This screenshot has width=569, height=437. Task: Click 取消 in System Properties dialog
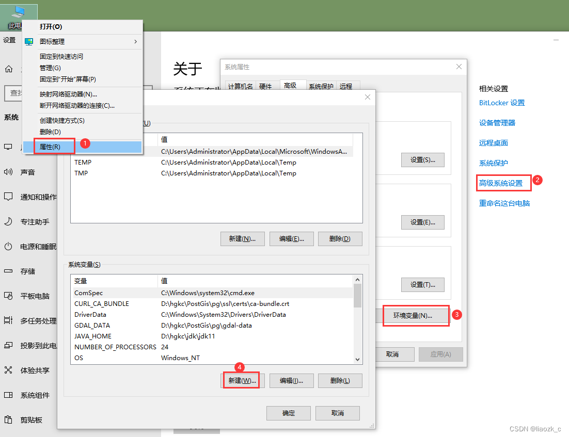(x=395, y=354)
